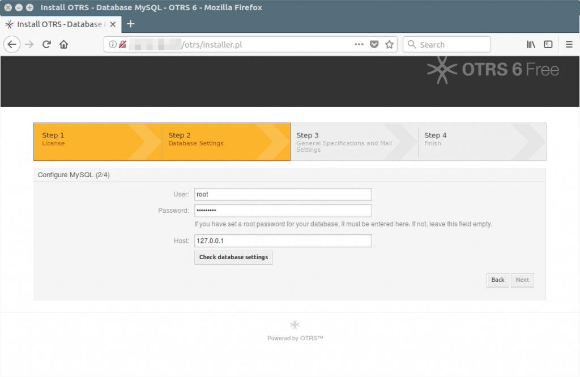This screenshot has height=377, width=580.
Task: Click the back navigation arrow
Action: point(12,44)
